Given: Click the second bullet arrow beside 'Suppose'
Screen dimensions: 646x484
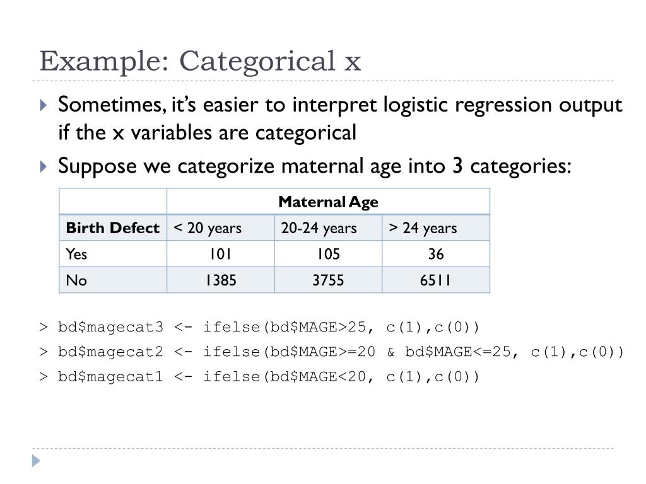Looking at the screenshot, I should pos(44,166).
